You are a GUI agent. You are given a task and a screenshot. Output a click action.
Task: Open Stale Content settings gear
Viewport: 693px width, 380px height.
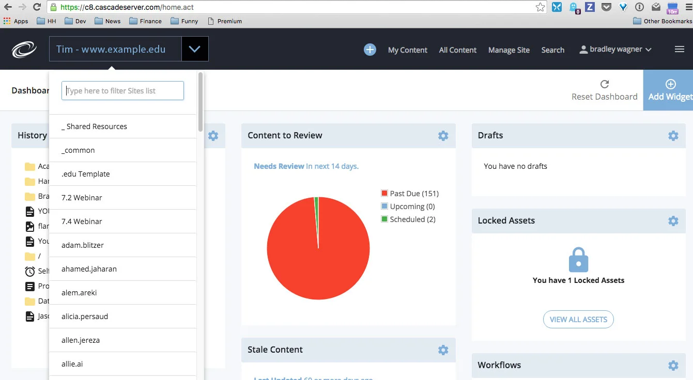pyautogui.click(x=443, y=350)
